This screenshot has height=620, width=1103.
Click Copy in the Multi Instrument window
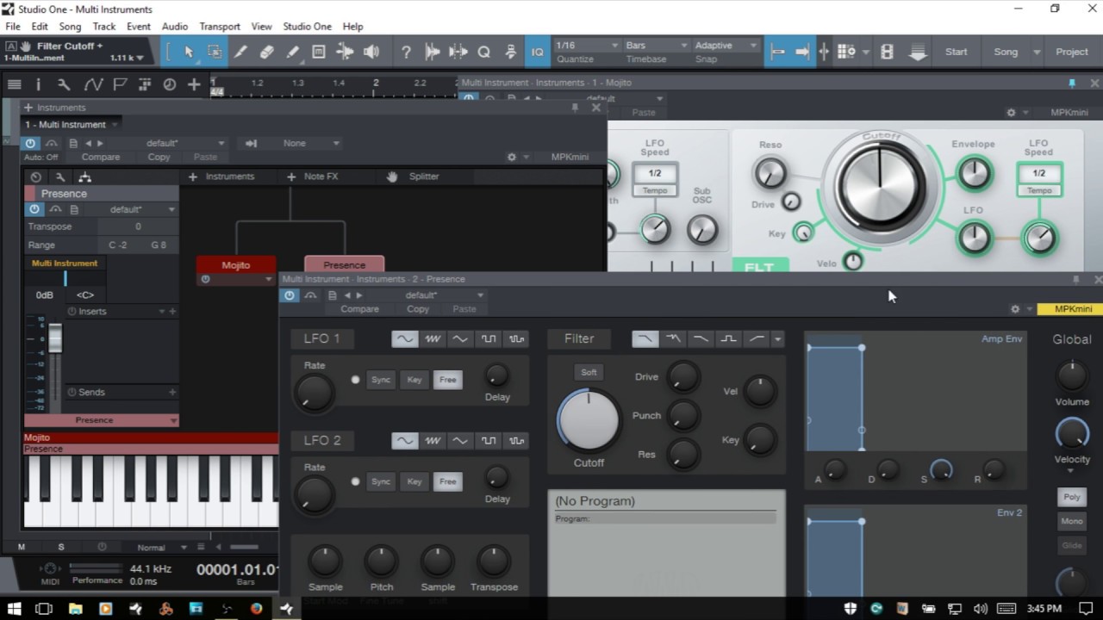159,158
